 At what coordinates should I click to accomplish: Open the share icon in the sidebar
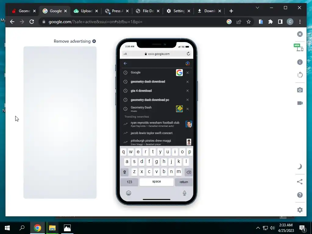pyautogui.click(x=300, y=182)
